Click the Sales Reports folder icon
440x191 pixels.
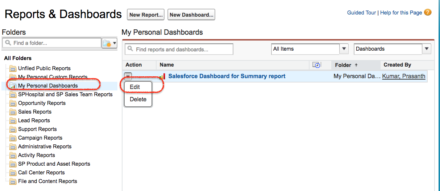[13, 112]
